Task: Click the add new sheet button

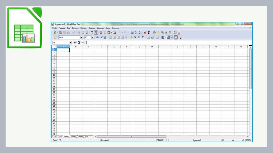Action: pos(86,136)
